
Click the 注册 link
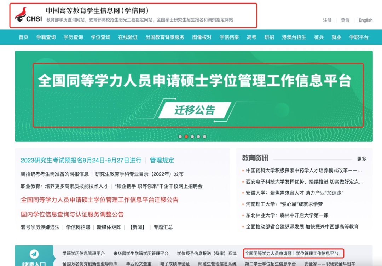click(x=327, y=20)
